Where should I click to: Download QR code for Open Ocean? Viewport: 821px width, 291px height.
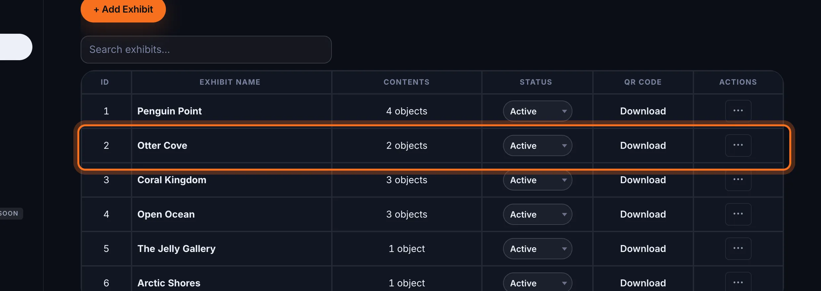pos(643,214)
